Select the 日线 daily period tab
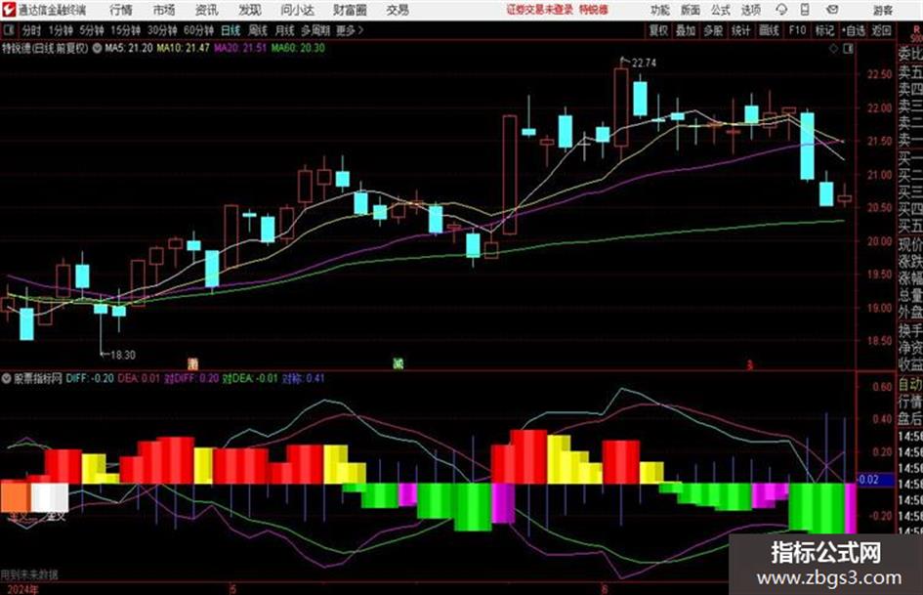 coord(230,30)
